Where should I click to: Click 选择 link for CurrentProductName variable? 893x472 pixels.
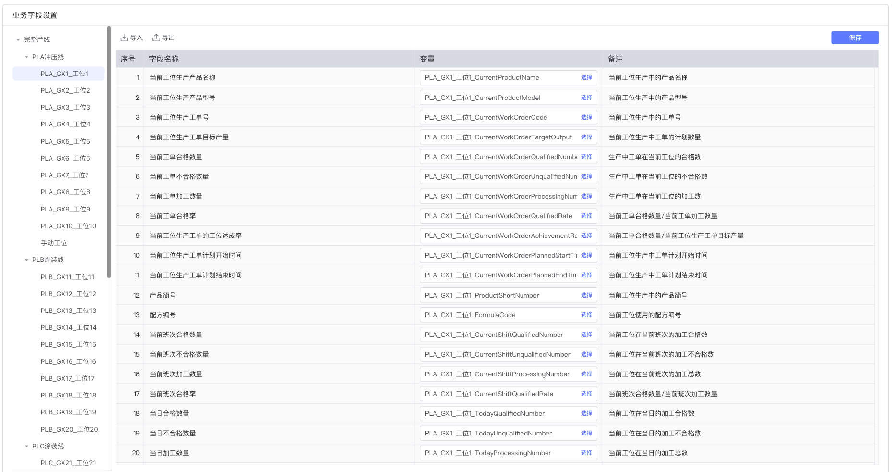click(x=586, y=77)
